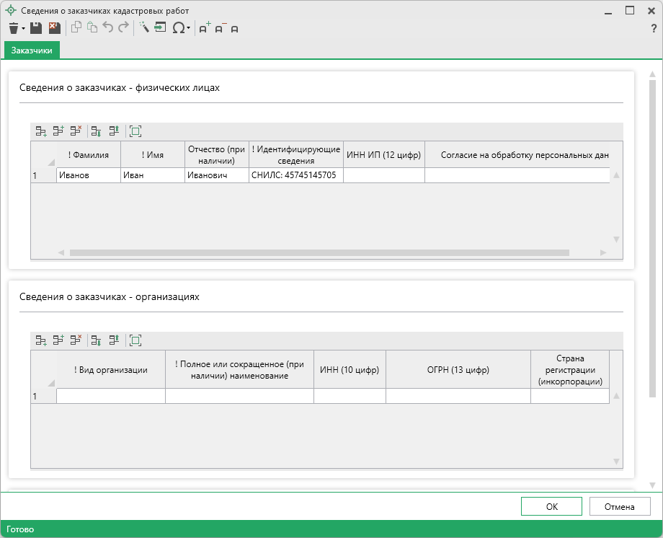Screen dimensions: 663x538
Task: Add row at end in physical persons table
Action: click(x=41, y=131)
